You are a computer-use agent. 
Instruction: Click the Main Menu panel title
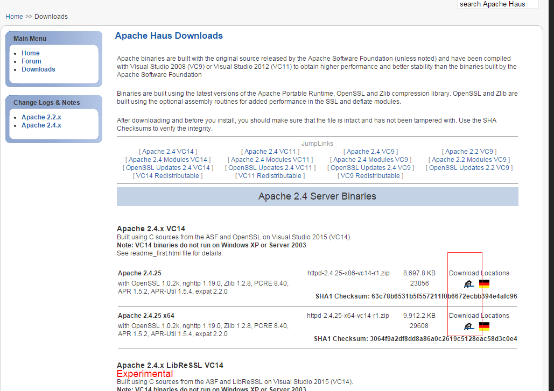click(30, 39)
